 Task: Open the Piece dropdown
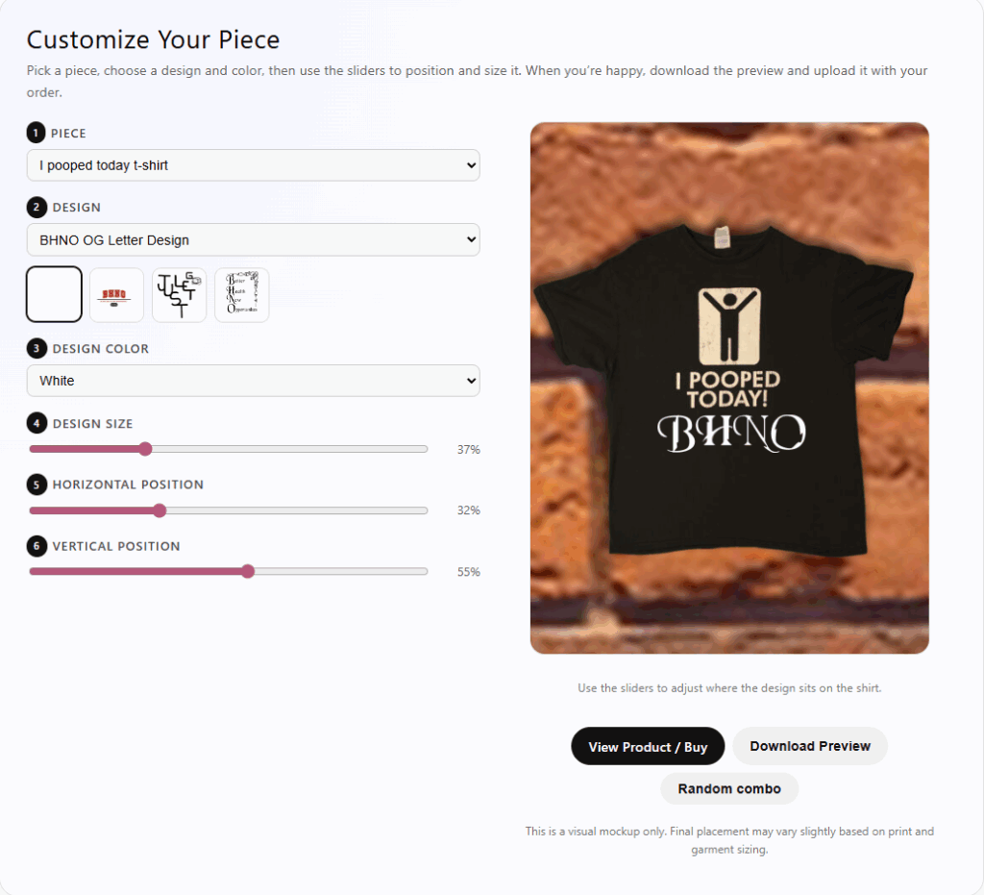[253, 165]
